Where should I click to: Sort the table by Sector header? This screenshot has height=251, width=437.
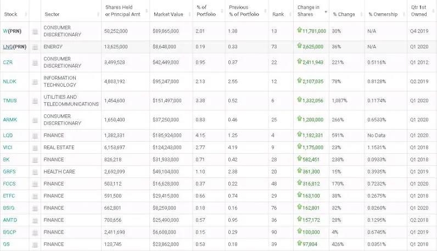52,14
